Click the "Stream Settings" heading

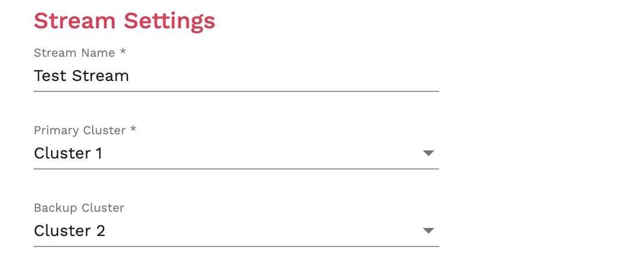125,21
